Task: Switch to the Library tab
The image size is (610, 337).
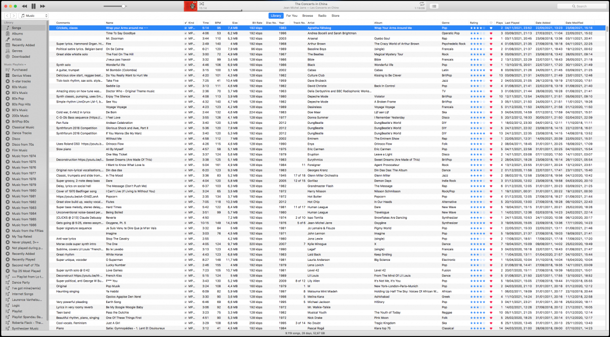Action: point(276,16)
